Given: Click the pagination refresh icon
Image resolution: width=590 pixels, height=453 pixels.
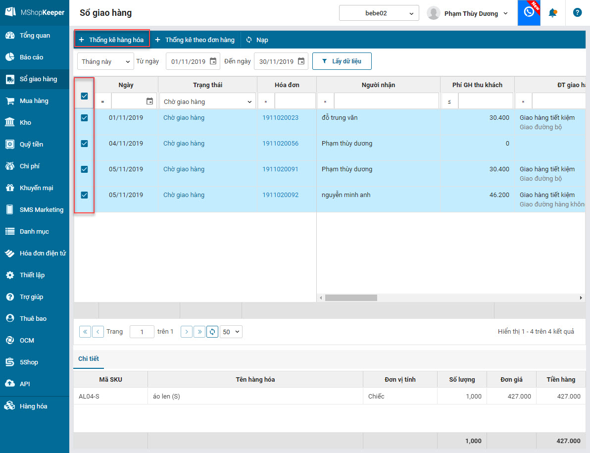Looking at the screenshot, I should point(212,332).
